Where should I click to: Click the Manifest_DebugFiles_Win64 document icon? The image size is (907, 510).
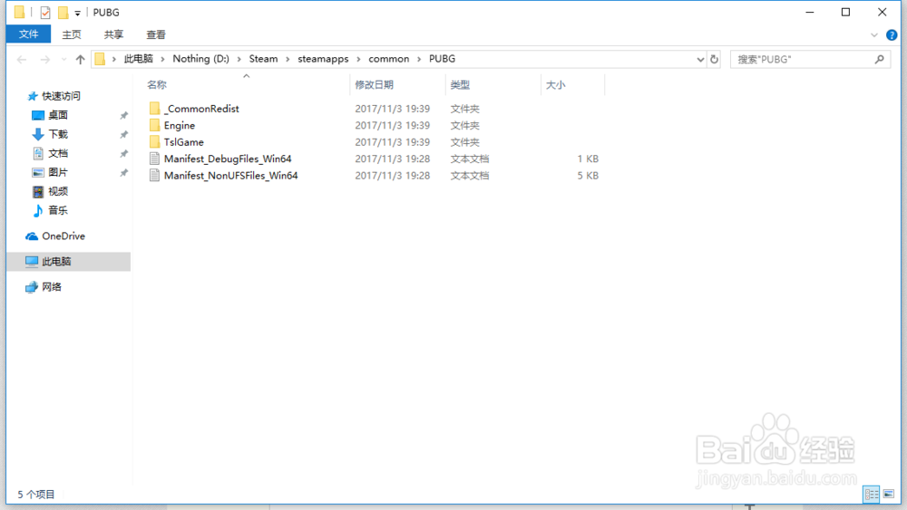point(154,159)
